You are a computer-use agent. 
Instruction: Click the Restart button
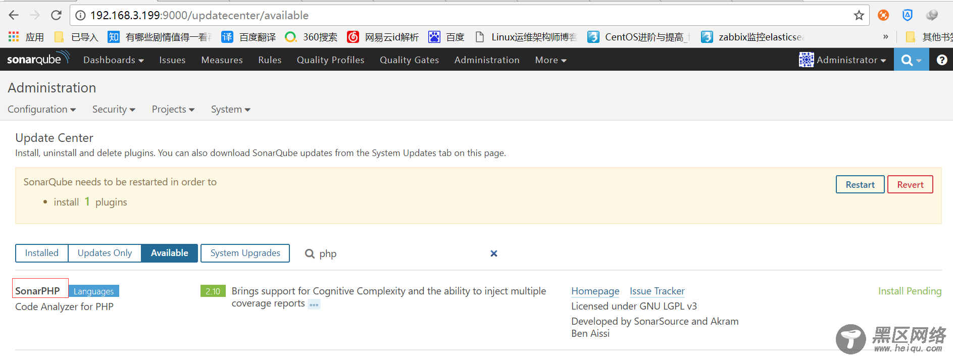pyautogui.click(x=860, y=184)
